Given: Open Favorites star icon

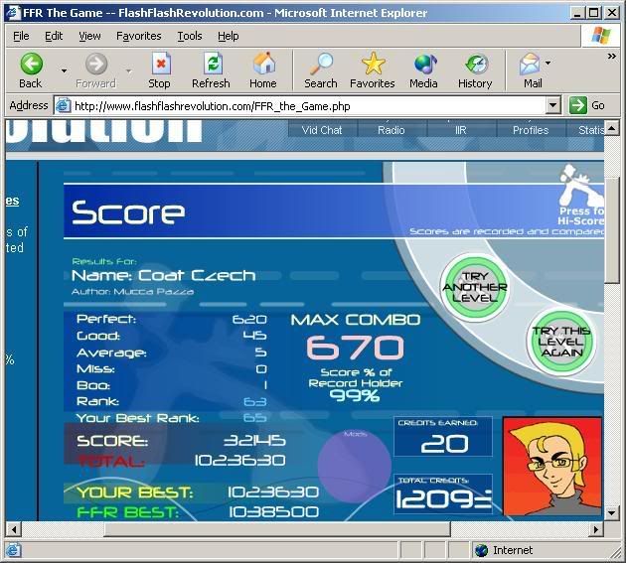Looking at the screenshot, I should point(373,65).
